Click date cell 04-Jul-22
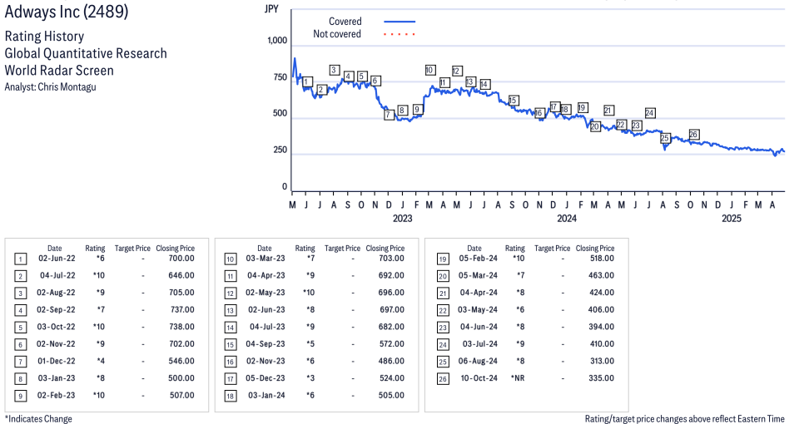The width and height of the screenshot is (794, 424). click(x=57, y=275)
